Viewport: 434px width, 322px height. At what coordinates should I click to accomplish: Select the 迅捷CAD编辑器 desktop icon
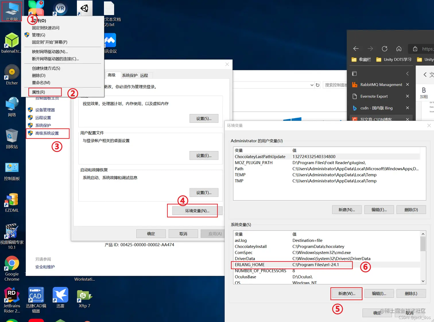click(36, 300)
